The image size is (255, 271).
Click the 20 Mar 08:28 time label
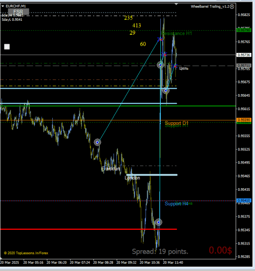[x=103, y=262]
